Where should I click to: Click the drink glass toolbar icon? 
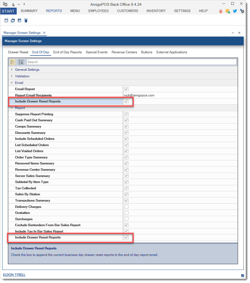[x=26, y=20]
